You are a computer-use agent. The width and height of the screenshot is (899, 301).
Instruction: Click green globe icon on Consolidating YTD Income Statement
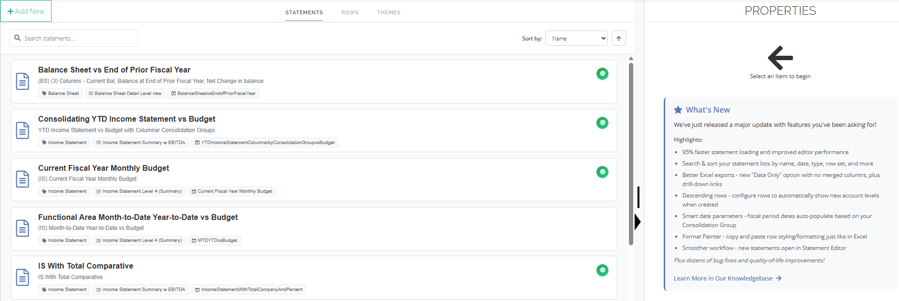[x=602, y=123]
